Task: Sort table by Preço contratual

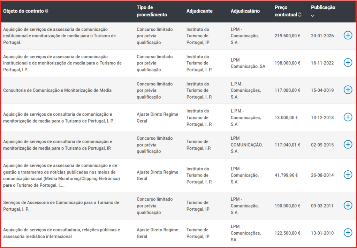Action: (x=286, y=11)
